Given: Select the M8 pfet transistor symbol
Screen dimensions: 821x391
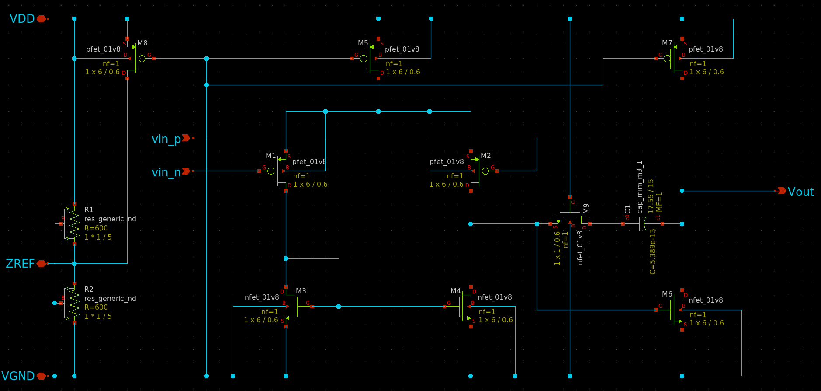Looking at the screenshot, I should click(x=140, y=59).
